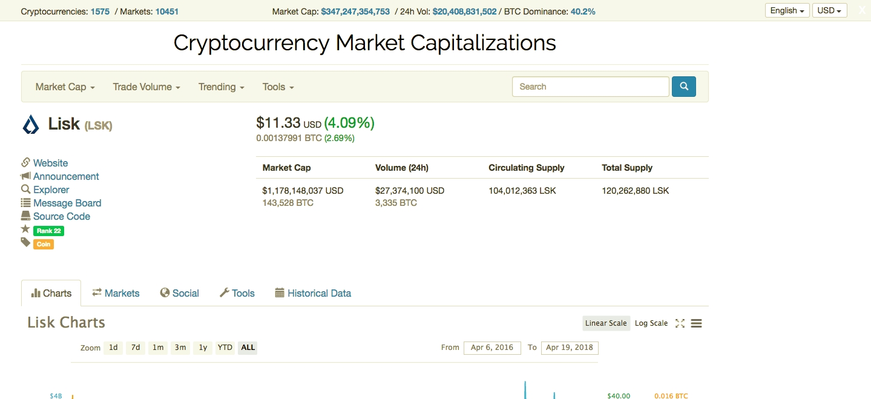
Task: Open the Tools tab below the summary
Action: coord(237,293)
